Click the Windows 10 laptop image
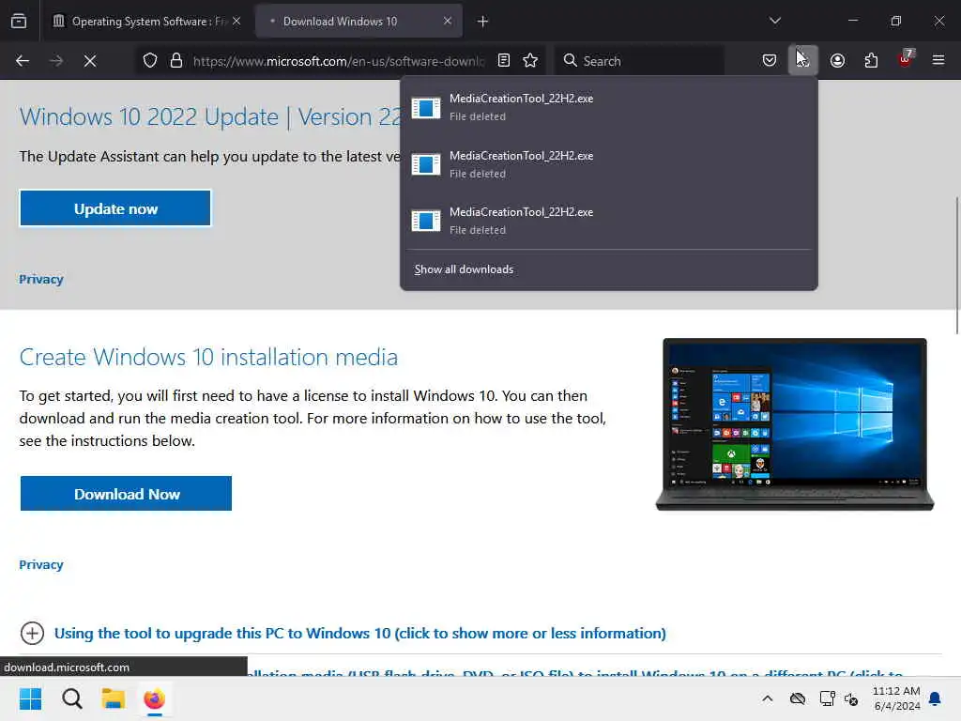This screenshot has height=721, width=961. pyautogui.click(x=794, y=424)
